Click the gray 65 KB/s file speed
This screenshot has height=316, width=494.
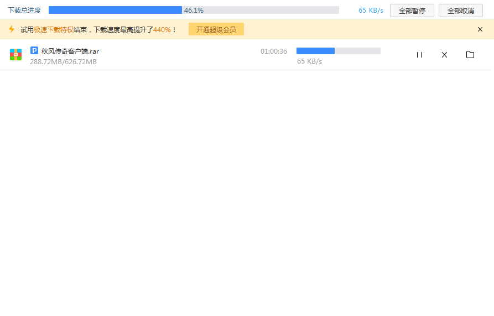[x=309, y=61]
